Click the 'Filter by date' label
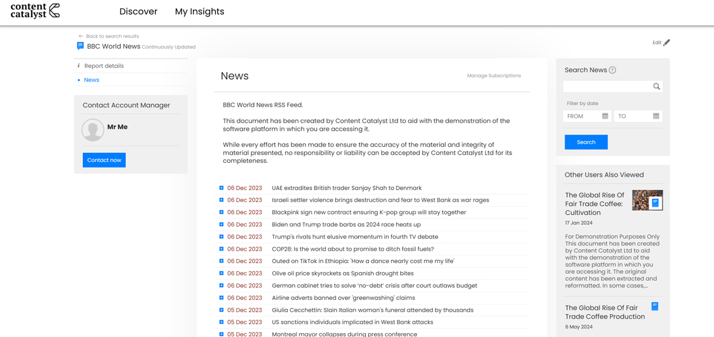Screen dimensions: 714x337 coord(583,103)
